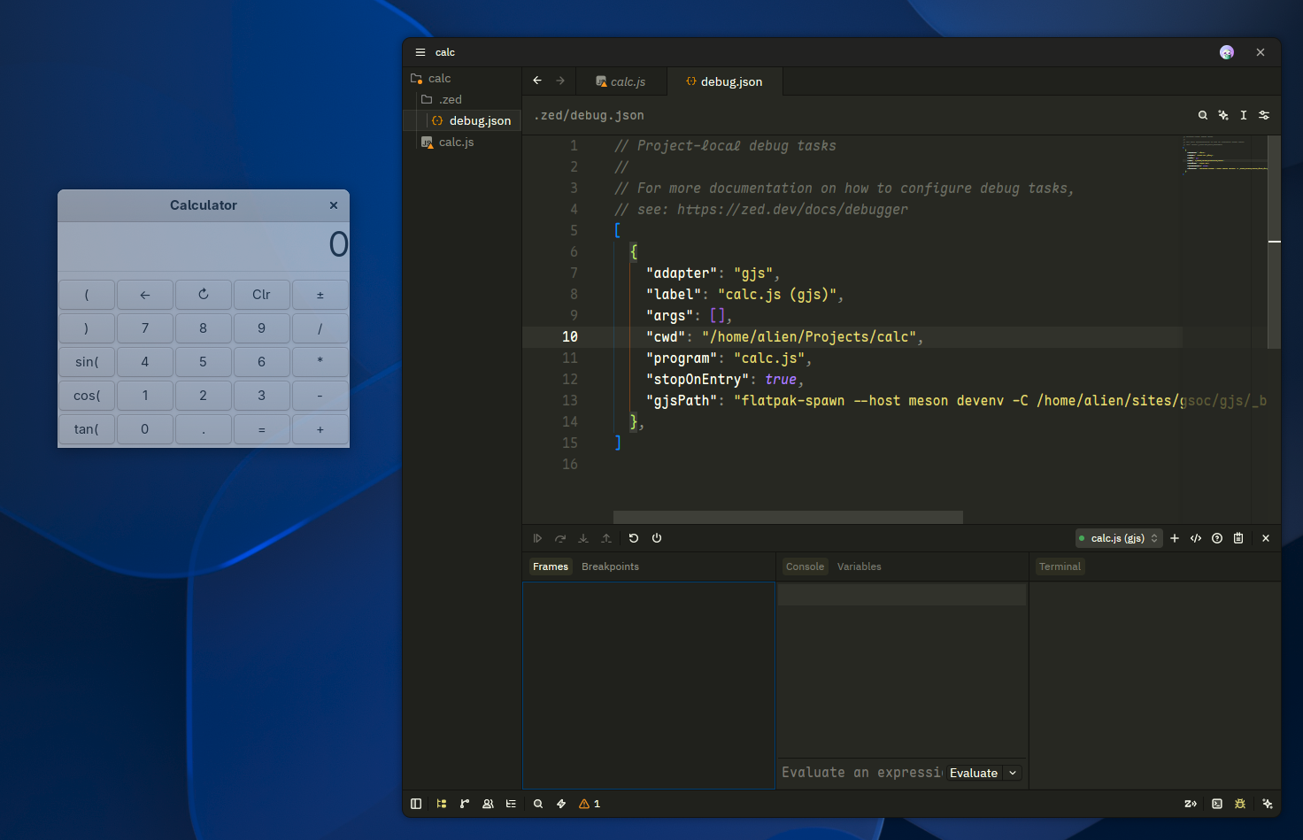Open the Breakpoints tab
Viewport: 1303px width, 840px height.
[610, 566]
